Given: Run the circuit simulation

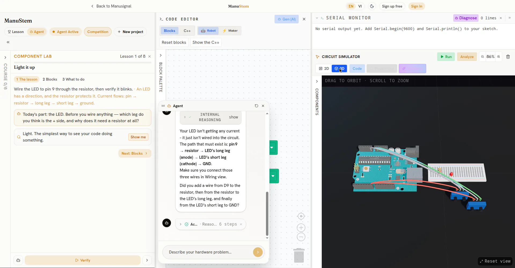Looking at the screenshot, I should pos(446,57).
